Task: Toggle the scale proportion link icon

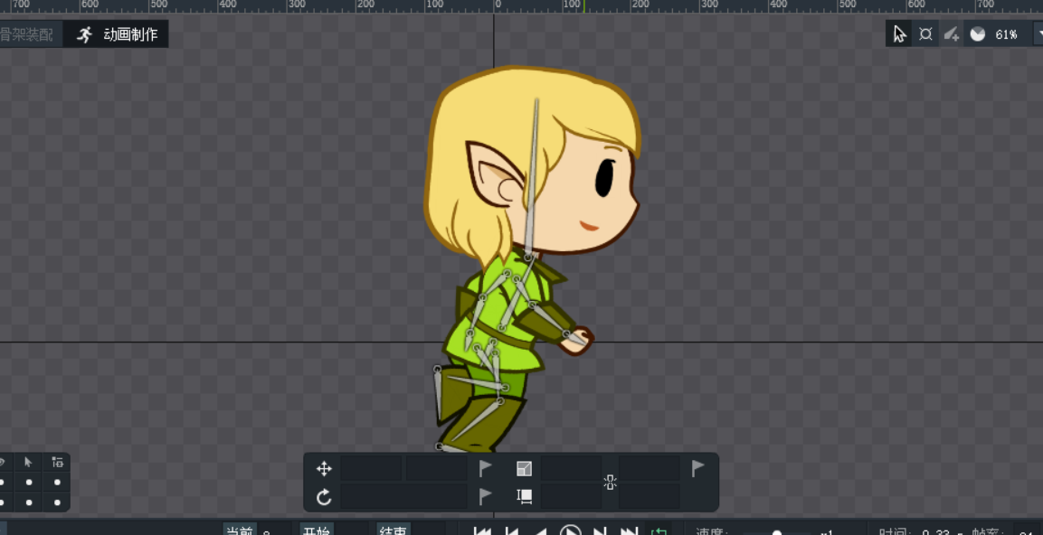Action: [610, 483]
